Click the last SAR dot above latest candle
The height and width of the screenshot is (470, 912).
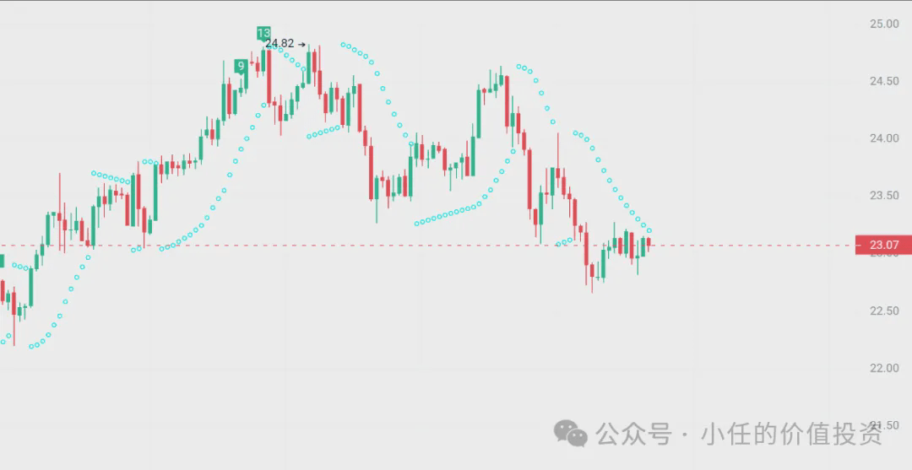[x=649, y=230]
